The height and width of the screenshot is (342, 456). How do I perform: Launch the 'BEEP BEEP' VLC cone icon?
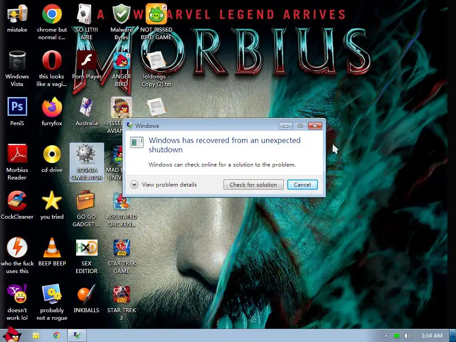52,247
